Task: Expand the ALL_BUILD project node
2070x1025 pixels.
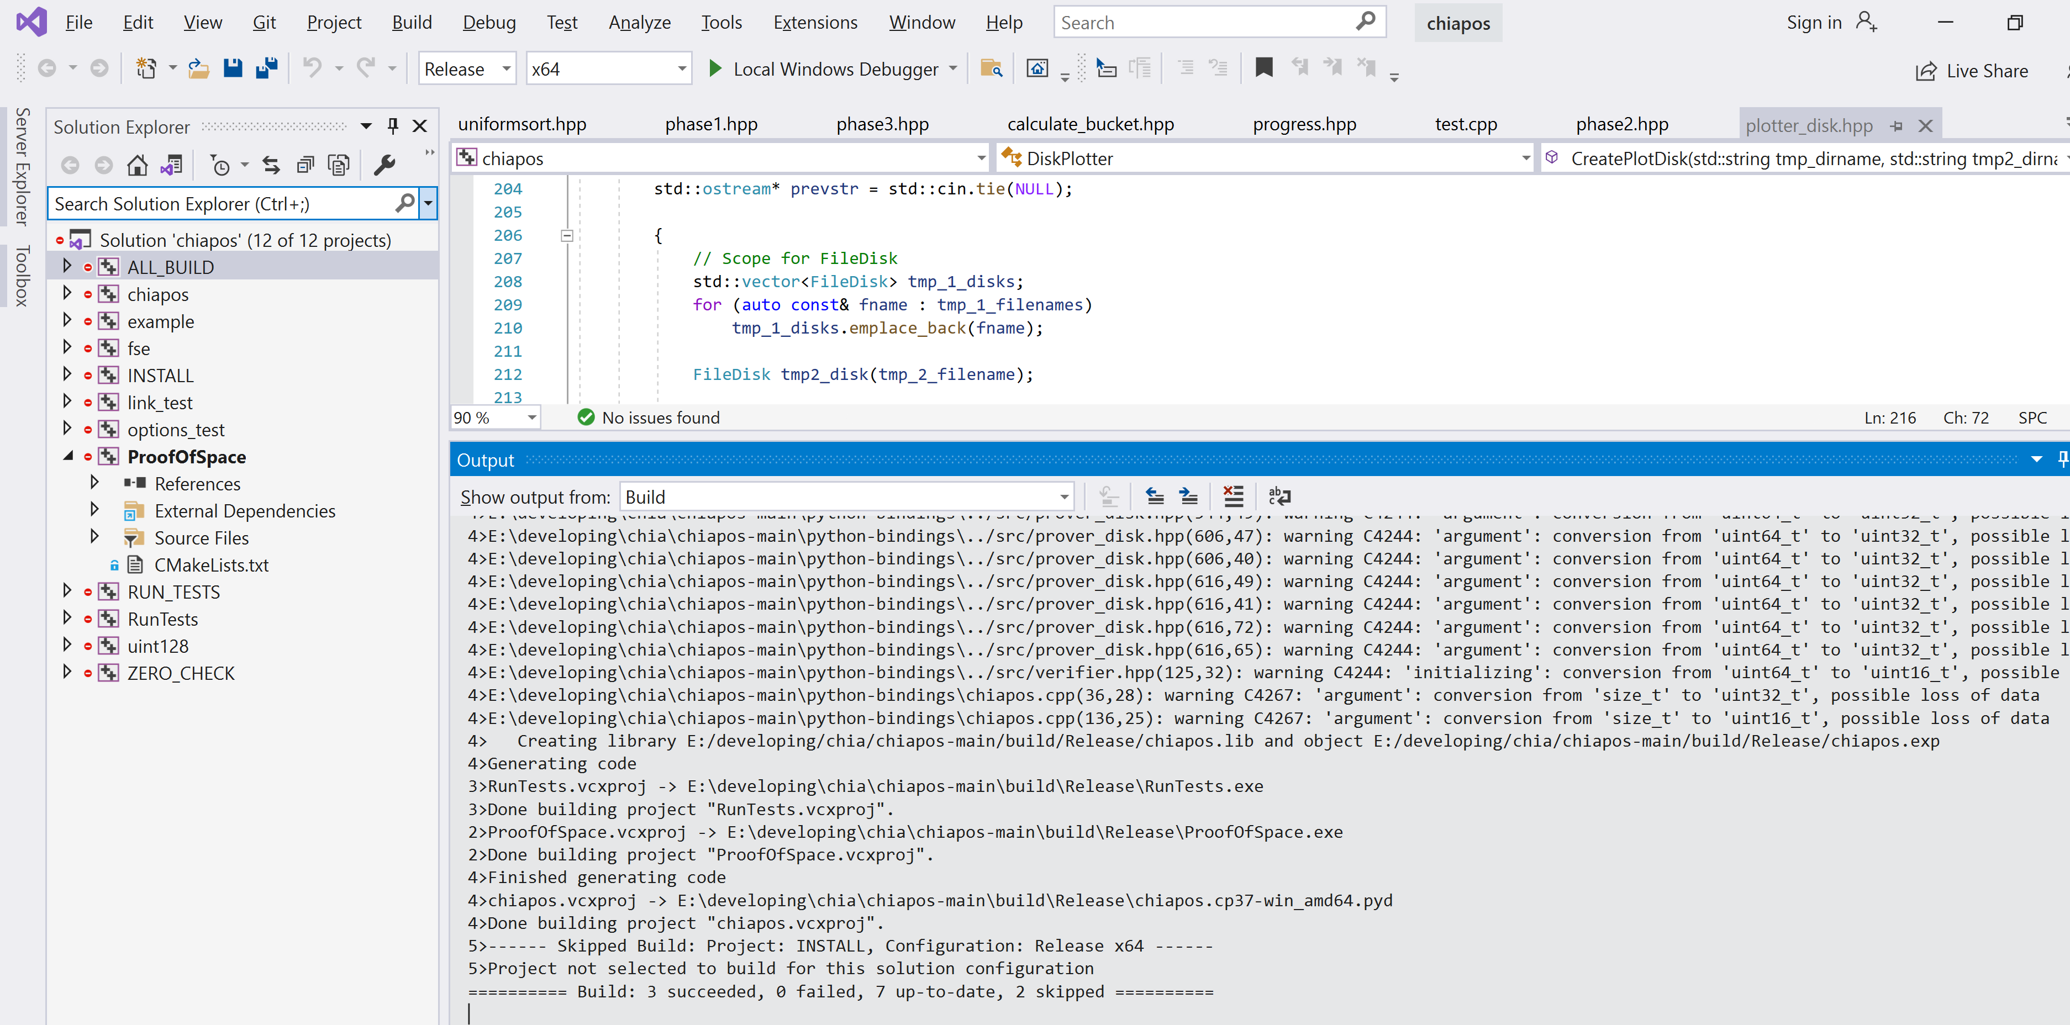Action: point(67,267)
